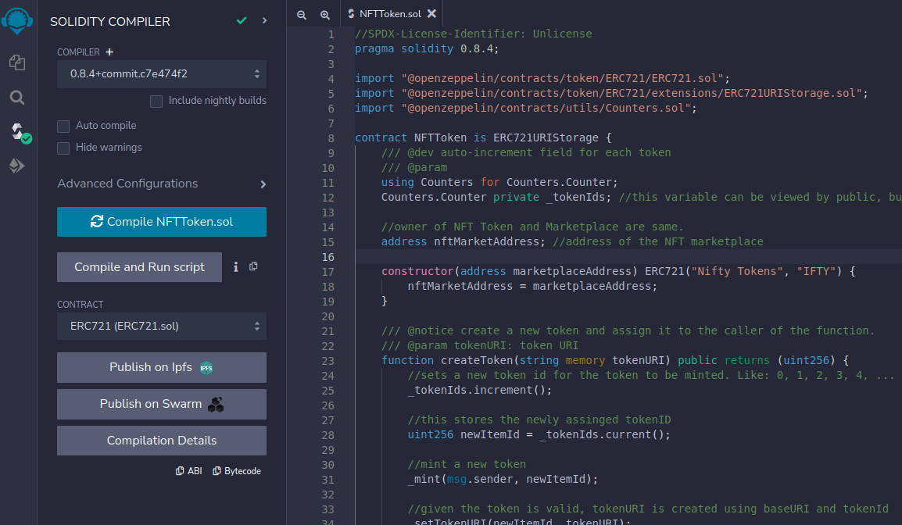Open Compilation Details

161,441
